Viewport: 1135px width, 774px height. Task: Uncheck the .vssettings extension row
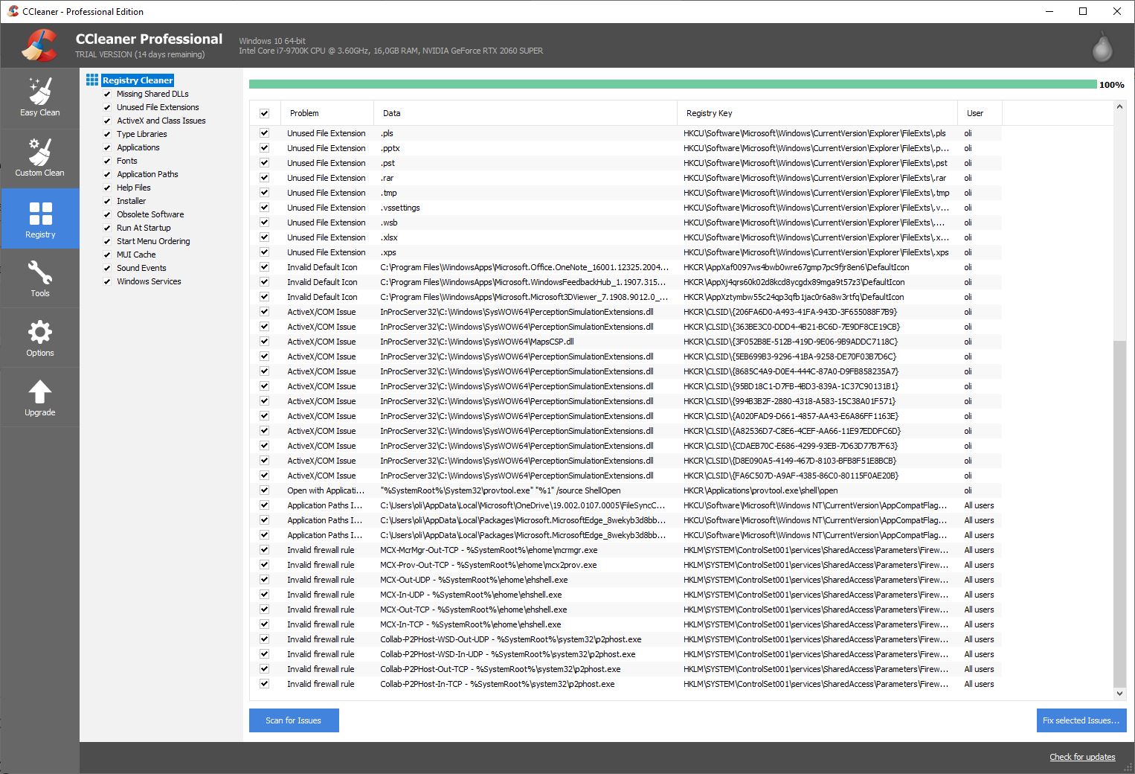tap(264, 208)
